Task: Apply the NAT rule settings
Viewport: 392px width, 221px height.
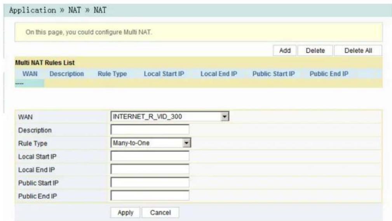Action: pos(125,212)
